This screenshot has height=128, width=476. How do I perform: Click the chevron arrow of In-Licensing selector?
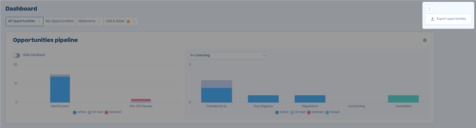click(x=264, y=56)
